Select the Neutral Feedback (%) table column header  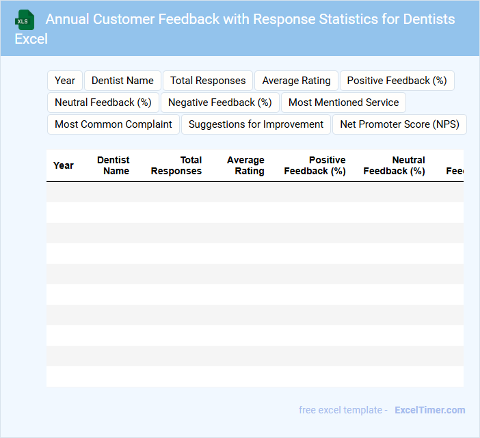click(395, 165)
